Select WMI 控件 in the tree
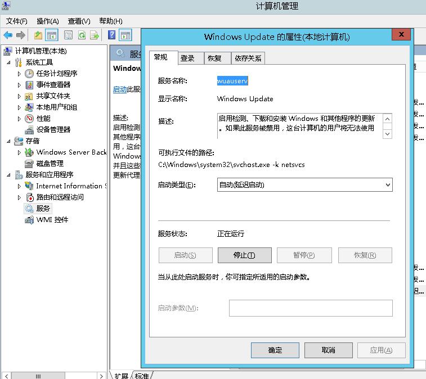This screenshot has width=426, height=379. (52, 219)
